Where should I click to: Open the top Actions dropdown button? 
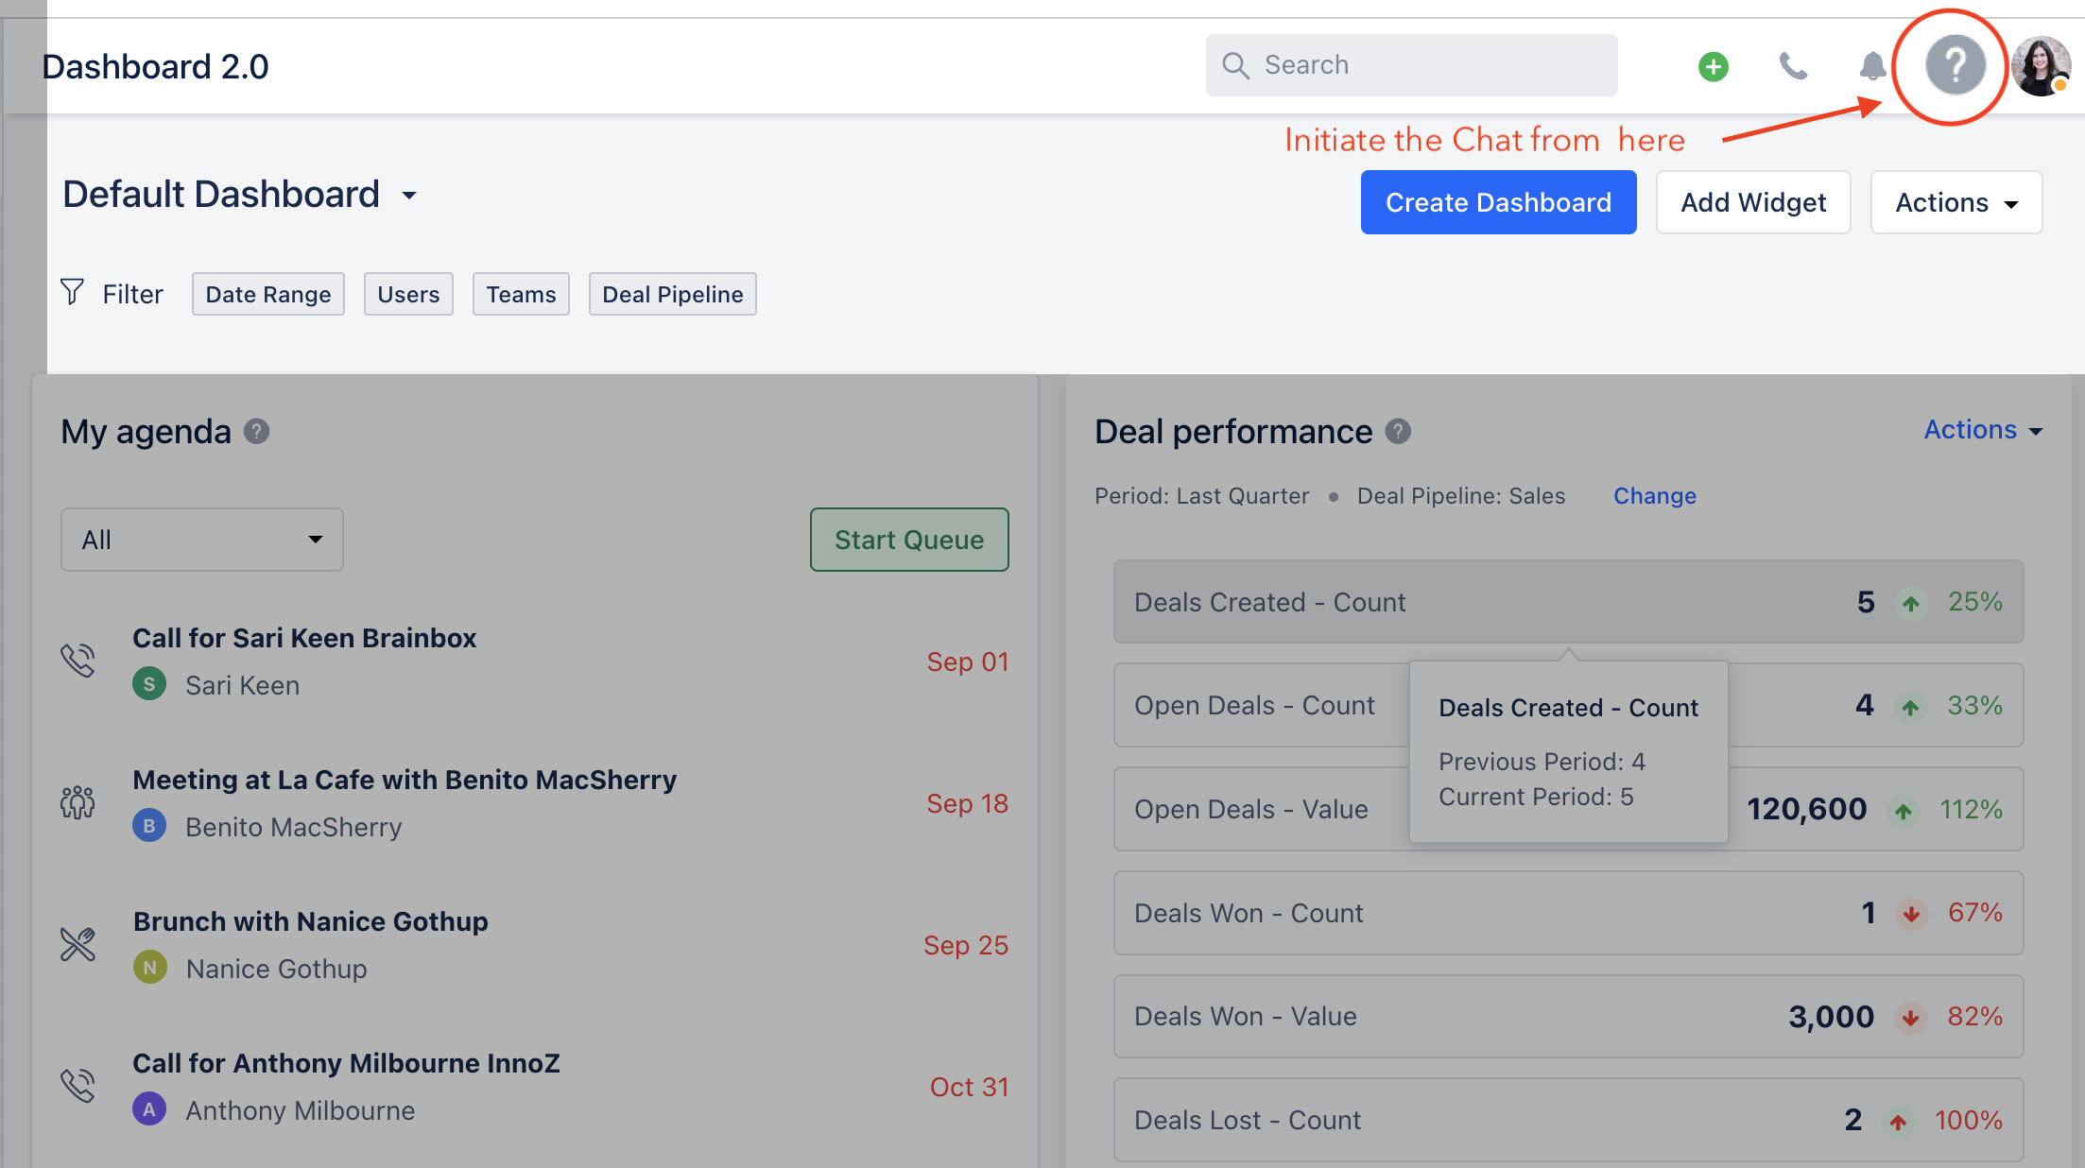coord(1956,202)
